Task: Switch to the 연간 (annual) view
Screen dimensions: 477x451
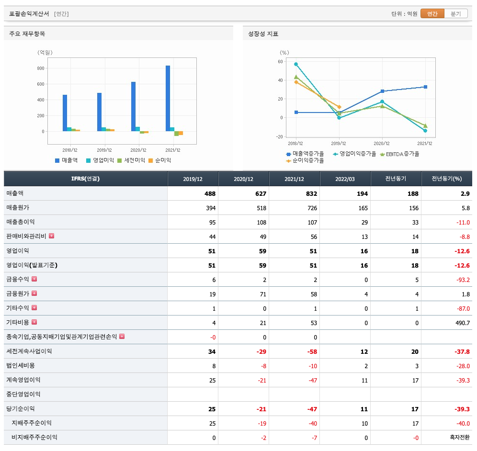Action: point(432,14)
